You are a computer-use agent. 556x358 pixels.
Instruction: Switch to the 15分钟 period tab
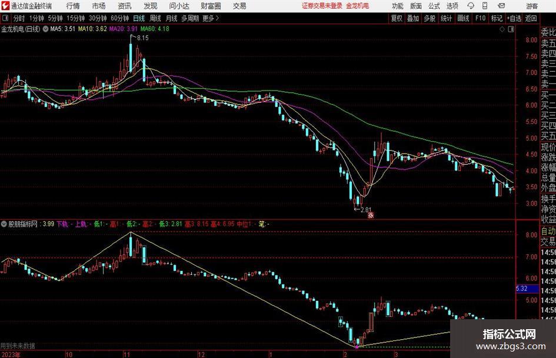point(75,18)
